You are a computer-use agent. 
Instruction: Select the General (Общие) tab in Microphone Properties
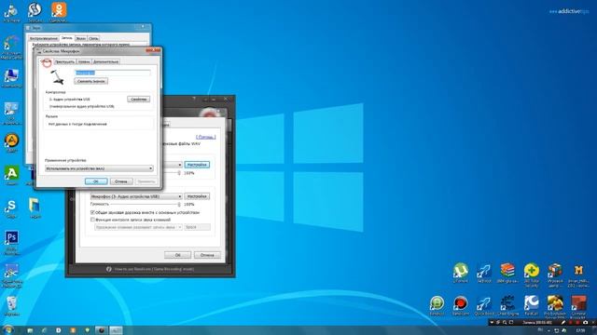pos(46,61)
